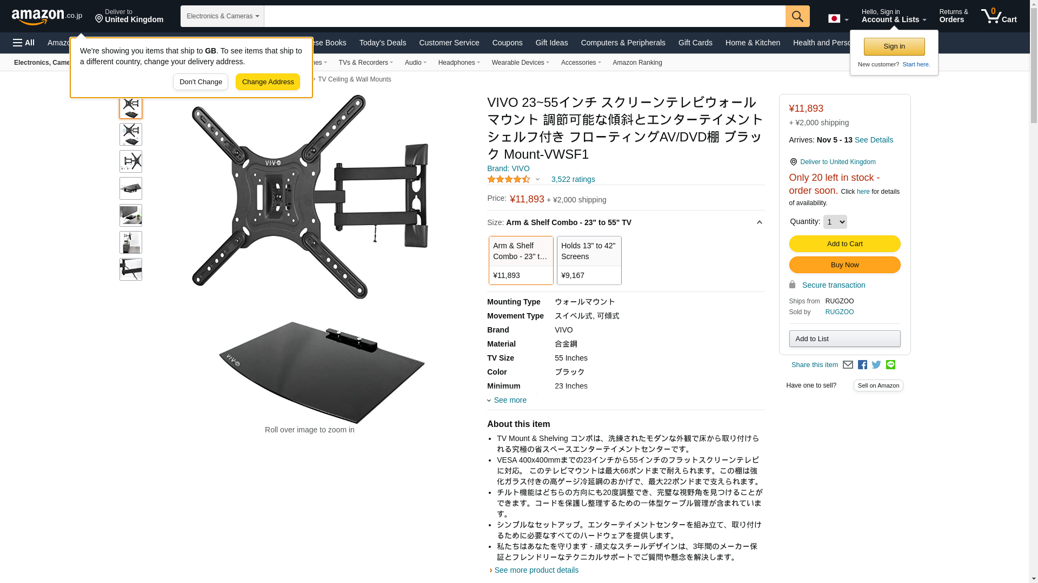
Task: Select Arm & Shelf Combo size option
Action: 521,260
